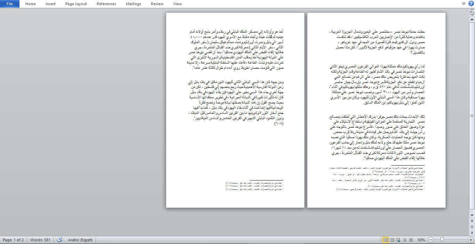The height and width of the screenshot is (244, 475).
Task: Open the References tab
Action: point(106,4)
